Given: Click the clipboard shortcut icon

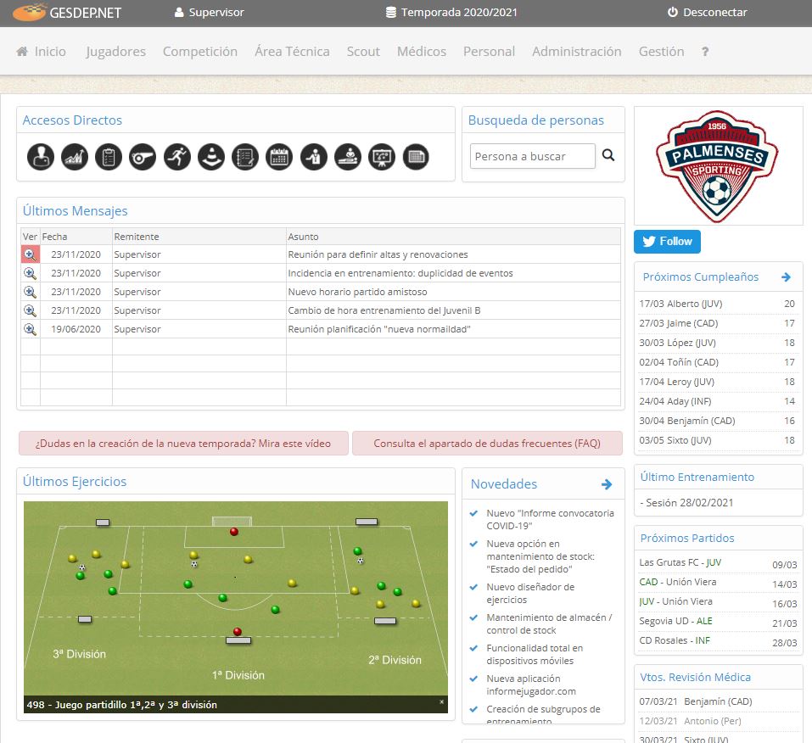Looking at the screenshot, I should [108, 157].
